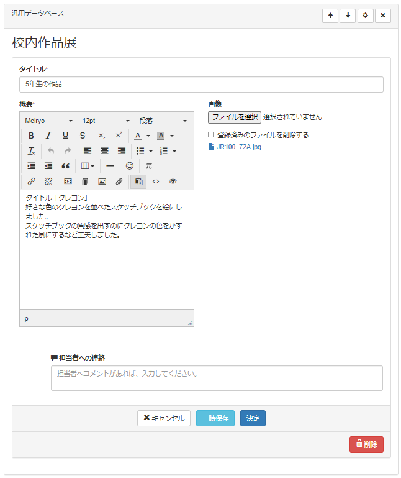The width and height of the screenshot is (401, 478).
Task: Open the 12pt font size dropdown
Action: coord(106,121)
